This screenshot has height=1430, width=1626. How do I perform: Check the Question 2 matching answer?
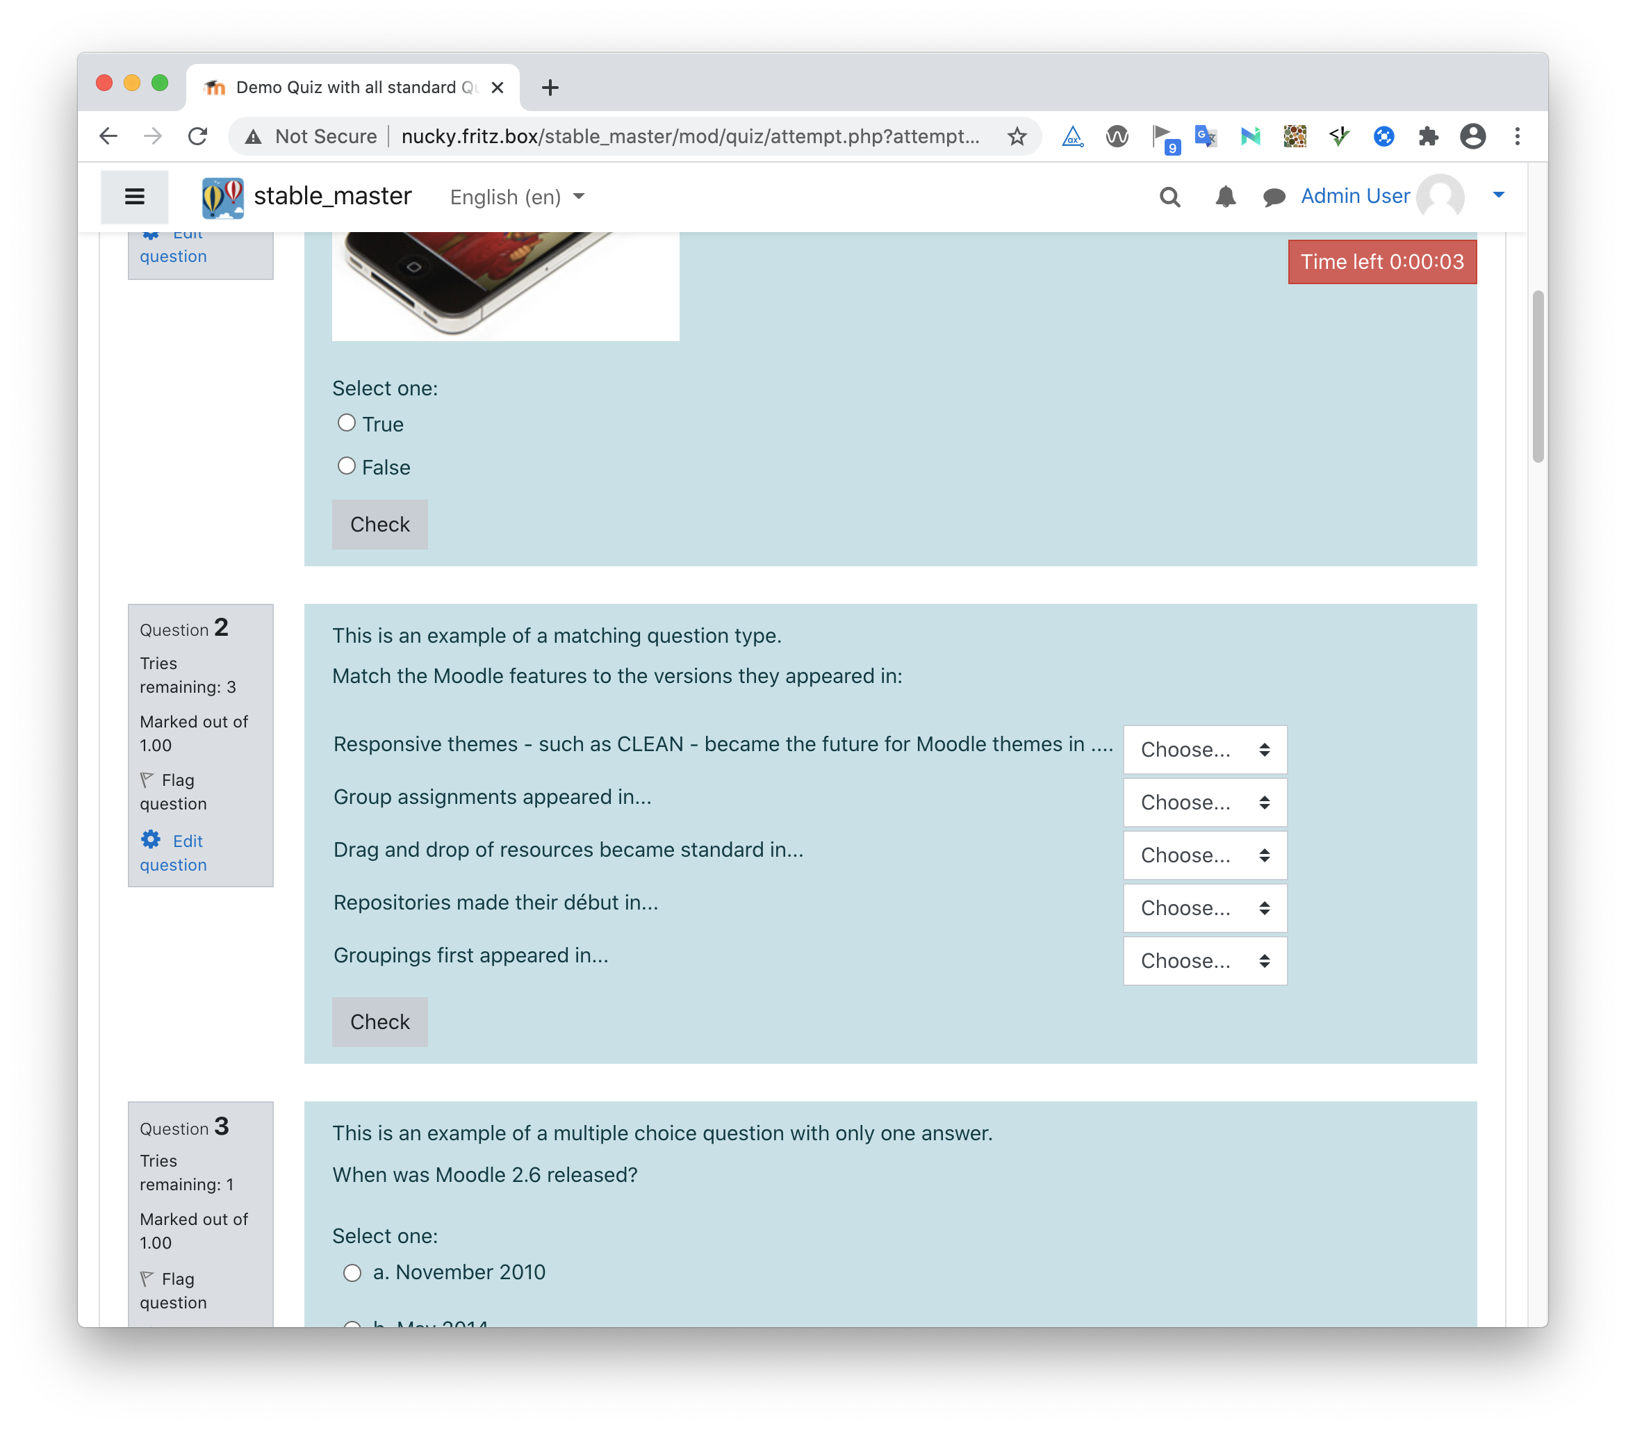click(x=379, y=1021)
